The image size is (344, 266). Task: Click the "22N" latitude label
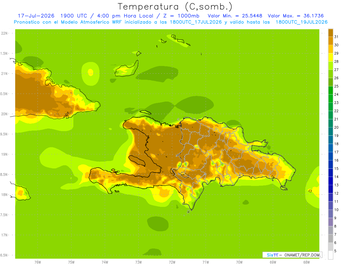click(4, 33)
